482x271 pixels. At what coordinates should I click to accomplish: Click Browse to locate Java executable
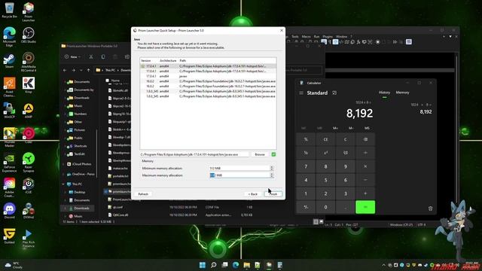[260, 154]
